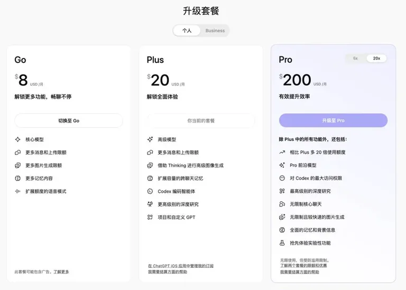Click the brain icon beside 全面的记忆和背景信息

click(282, 230)
